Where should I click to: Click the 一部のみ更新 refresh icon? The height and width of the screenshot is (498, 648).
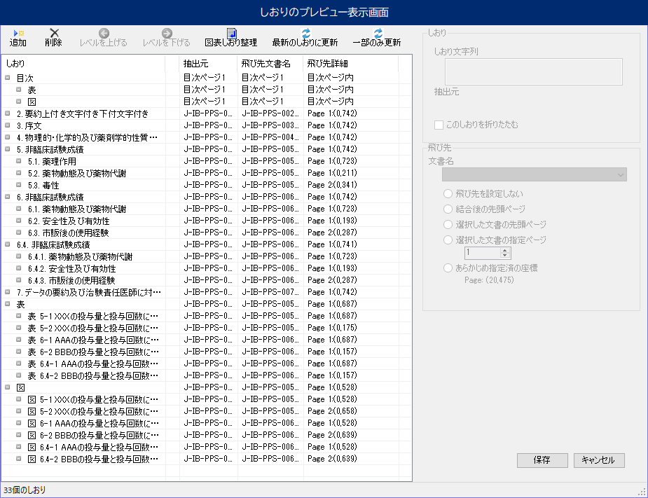click(x=378, y=33)
